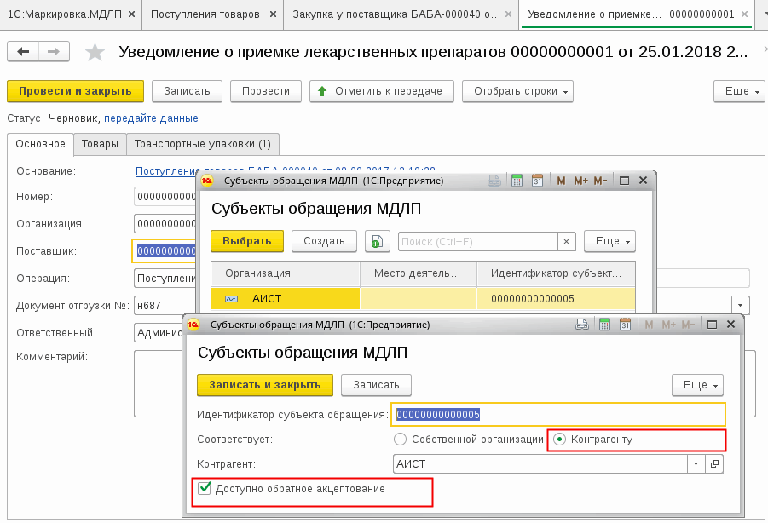Viewport: 768px width, 523px height.
Task: Go forward with the right arrow button
Action: click(x=53, y=52)
